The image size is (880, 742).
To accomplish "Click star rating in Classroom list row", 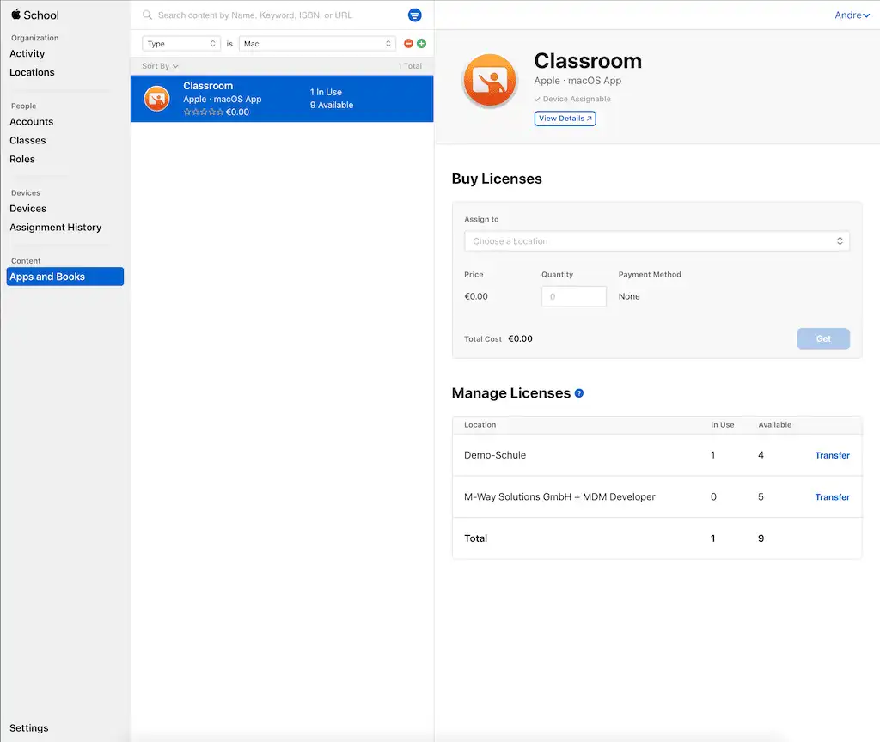I will coord(203,113).
